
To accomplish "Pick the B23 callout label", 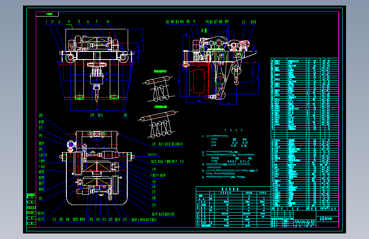I will coord(117,219).
